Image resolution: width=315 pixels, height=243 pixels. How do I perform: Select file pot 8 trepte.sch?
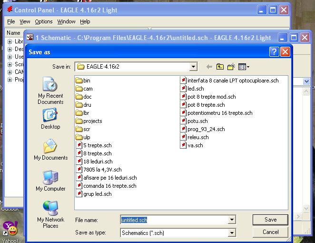coord(203,105)
